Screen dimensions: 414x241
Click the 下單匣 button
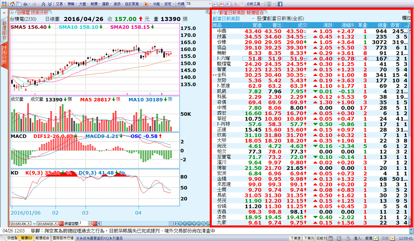click(x=296, y=238)
